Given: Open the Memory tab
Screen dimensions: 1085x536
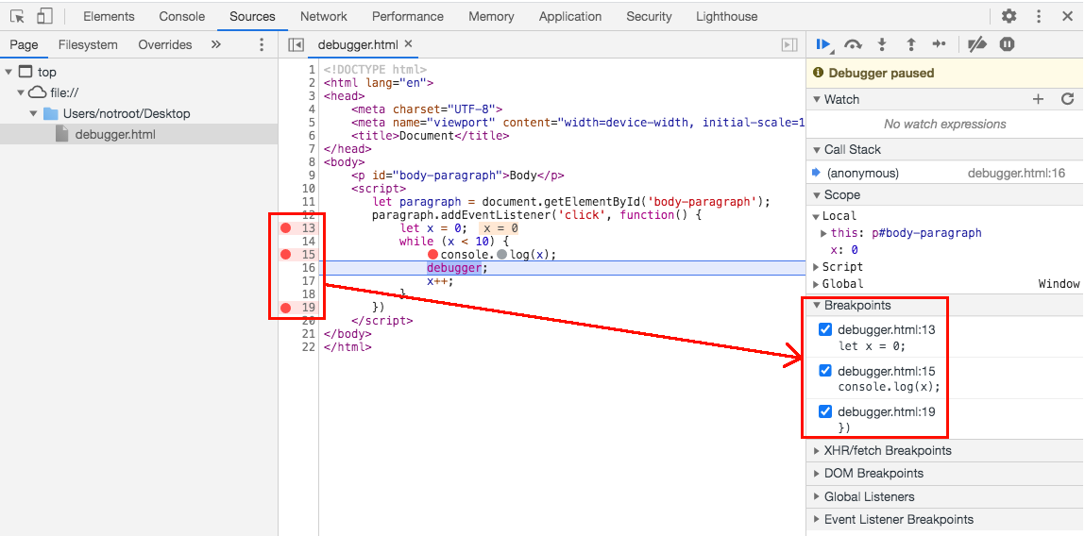Looking at the screenshot, I should 491,16.
